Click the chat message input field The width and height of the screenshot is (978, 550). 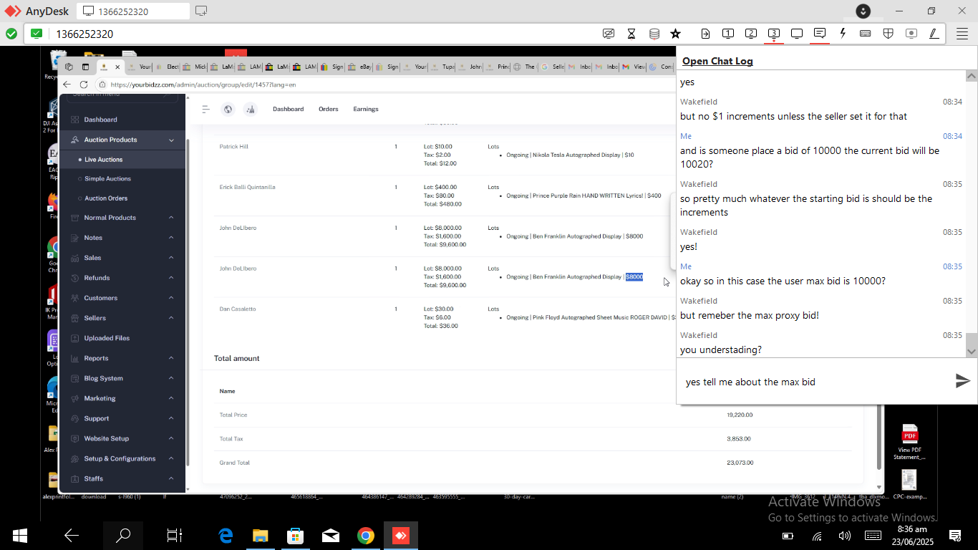(815, 382)
